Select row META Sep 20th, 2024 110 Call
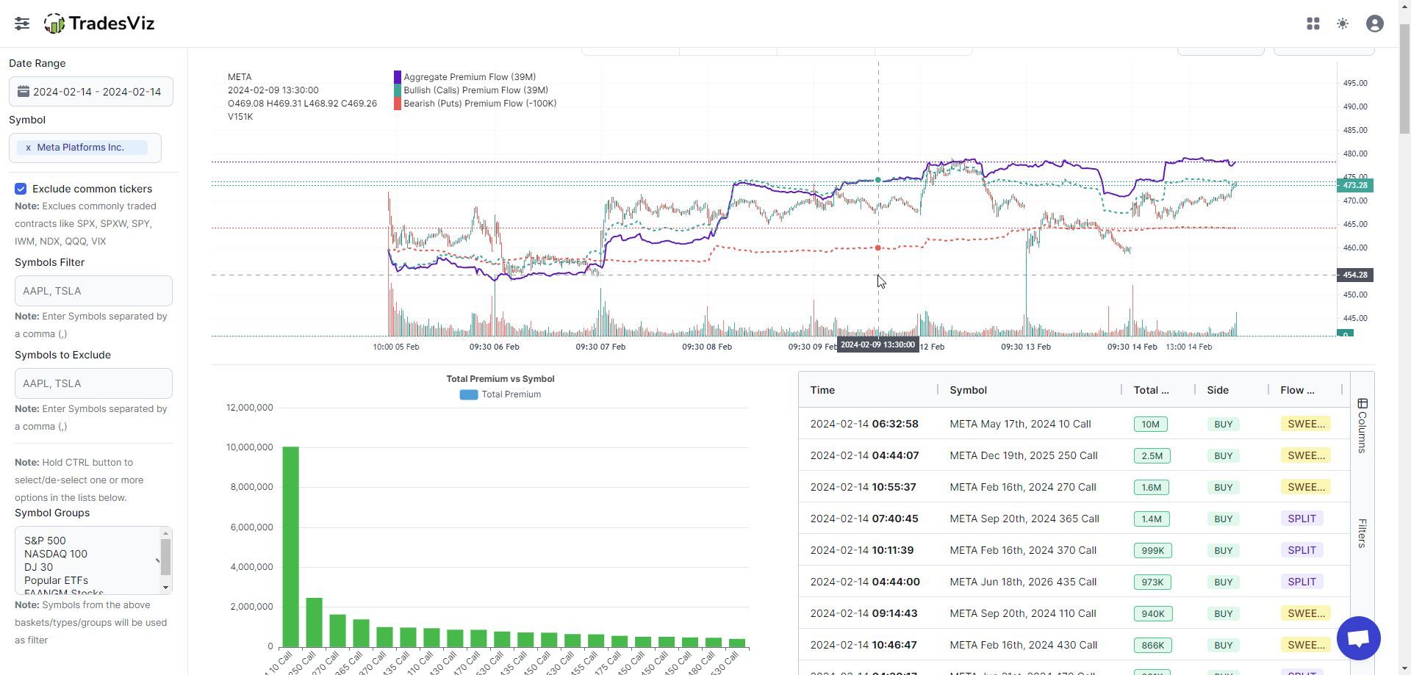Image resolution: width=1411 pixels, height=675 pixels. click(x=1074, y=613)
